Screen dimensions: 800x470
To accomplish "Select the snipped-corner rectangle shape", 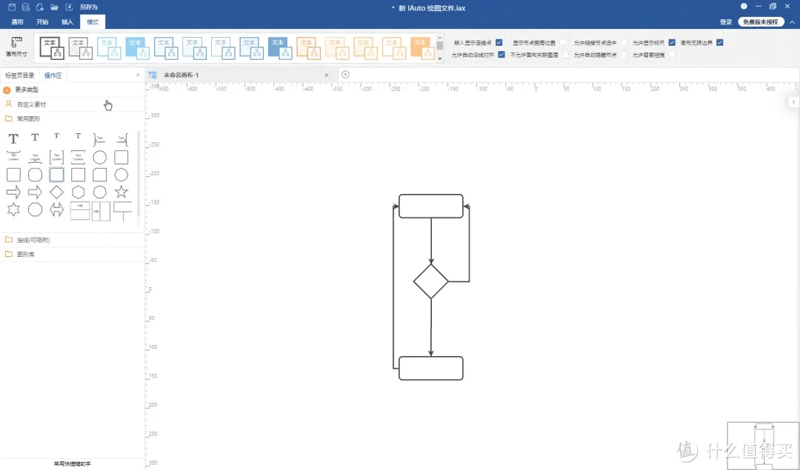I will [x=99, y=175].
